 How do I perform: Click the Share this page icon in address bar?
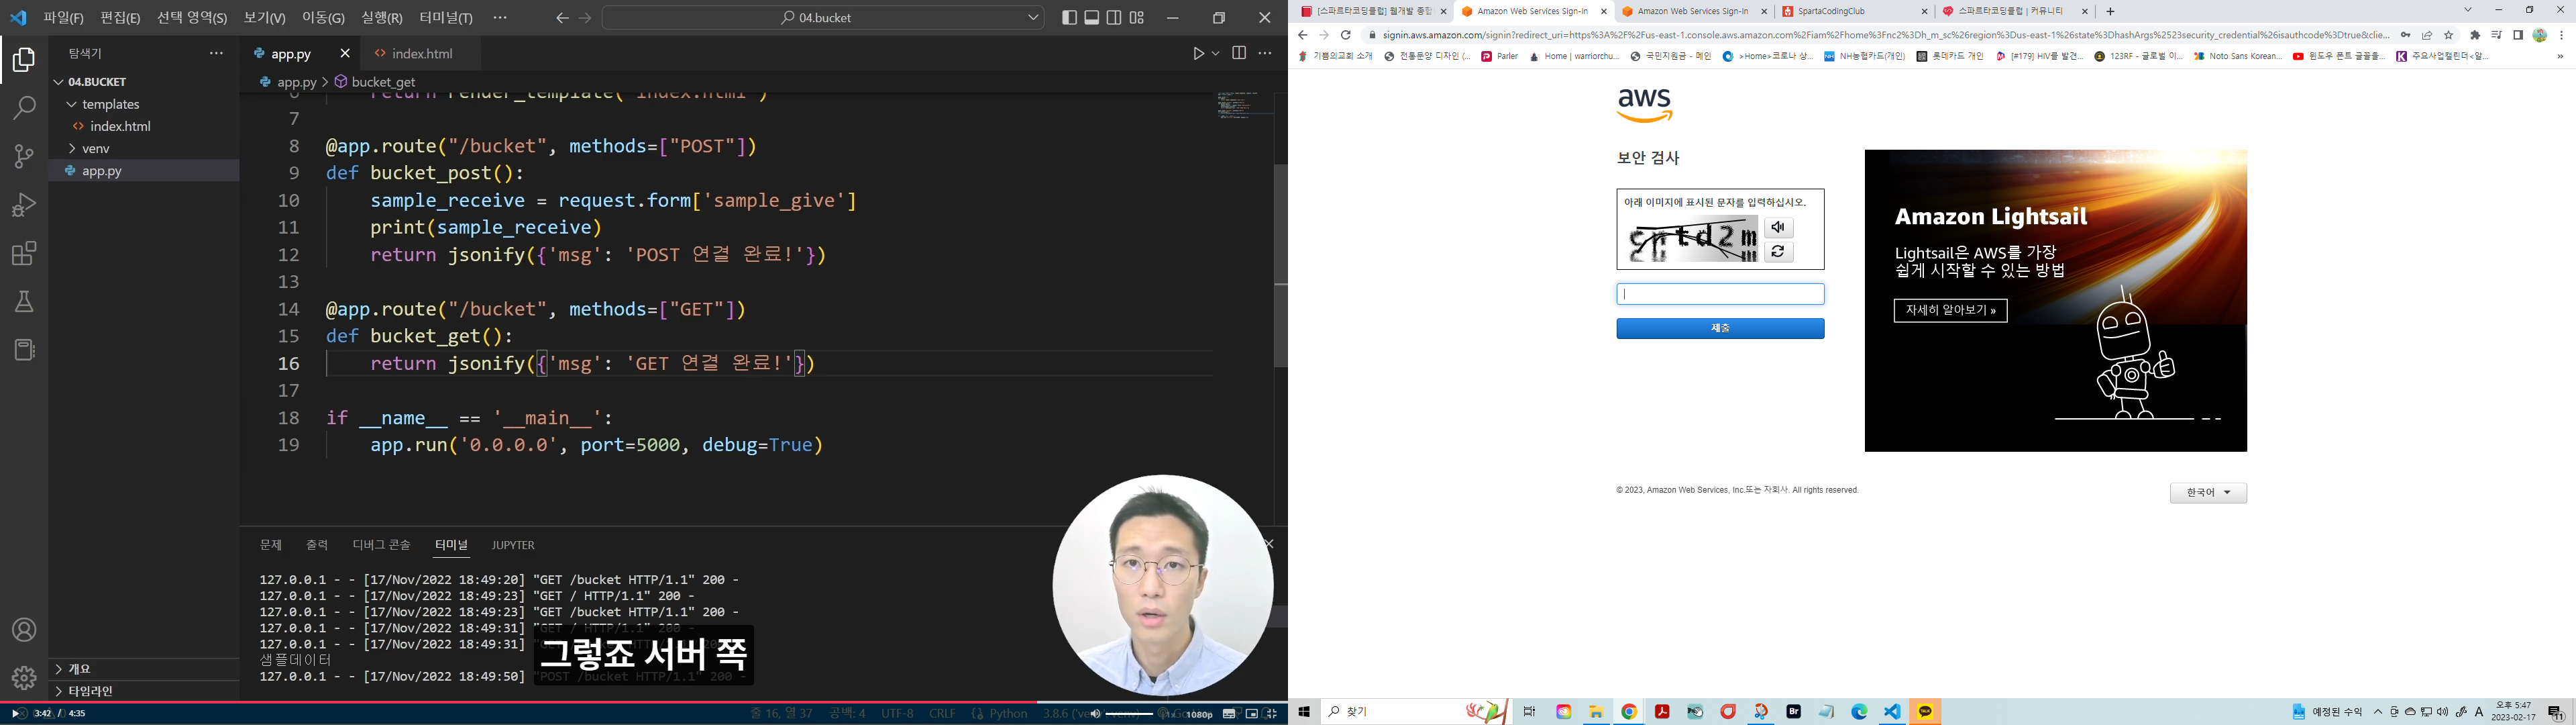[2427, 35]
